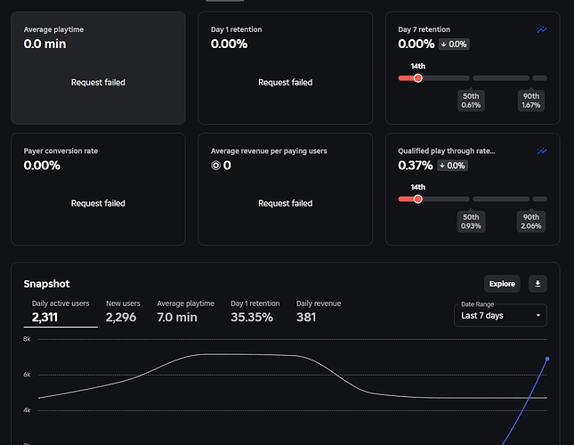Show the Day 1 retention snapshot metric
This screenshot has height=445, width=574.
(255, 311)
